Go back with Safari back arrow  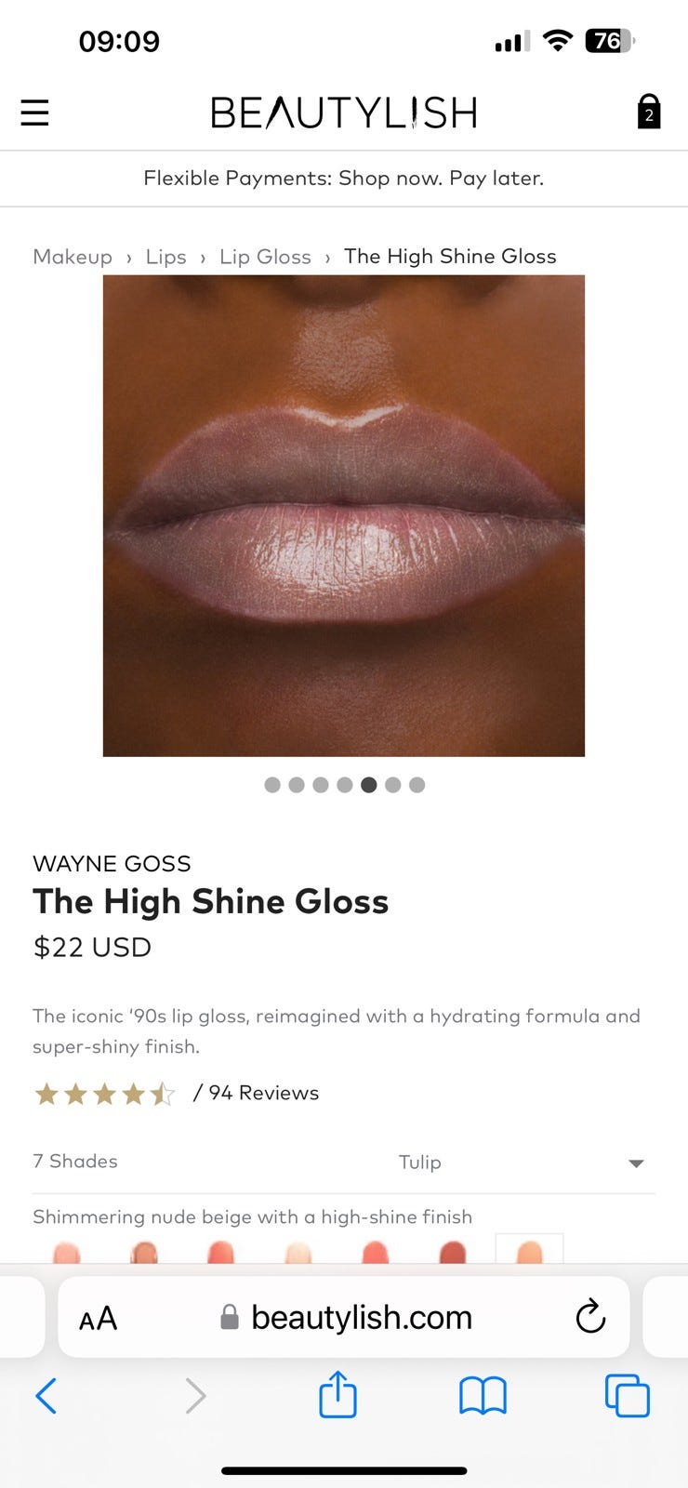point(46,1396)
